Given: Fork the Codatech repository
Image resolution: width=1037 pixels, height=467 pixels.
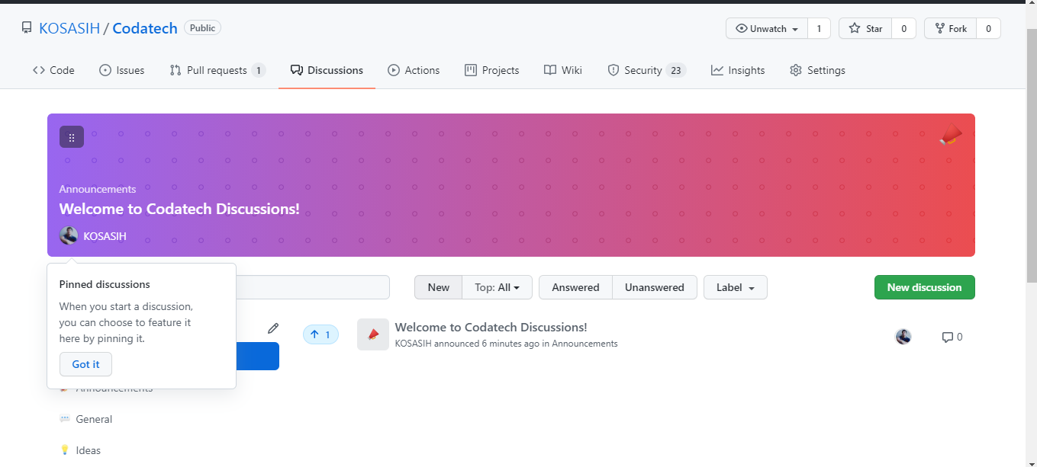Looking at the screenshot, I should point(950,28).
